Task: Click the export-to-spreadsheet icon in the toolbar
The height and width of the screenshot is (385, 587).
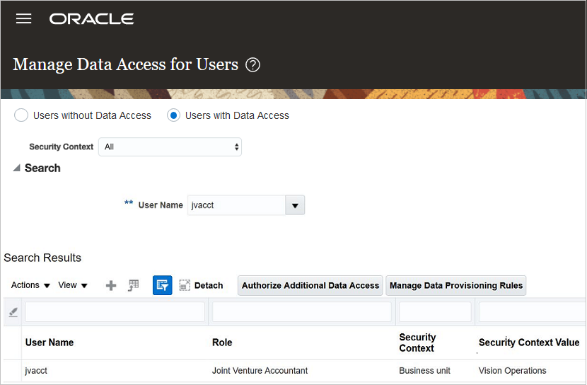Action: click(x=134, y=285)
